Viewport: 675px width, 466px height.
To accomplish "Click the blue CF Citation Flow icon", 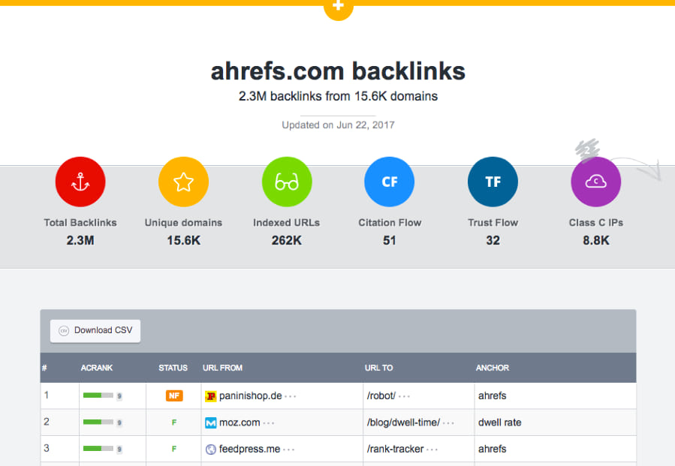I will tap(390, 182).
